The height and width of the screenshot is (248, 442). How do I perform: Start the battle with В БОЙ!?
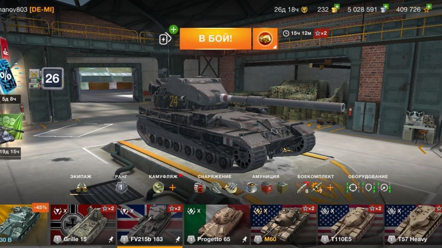(215, 39)
